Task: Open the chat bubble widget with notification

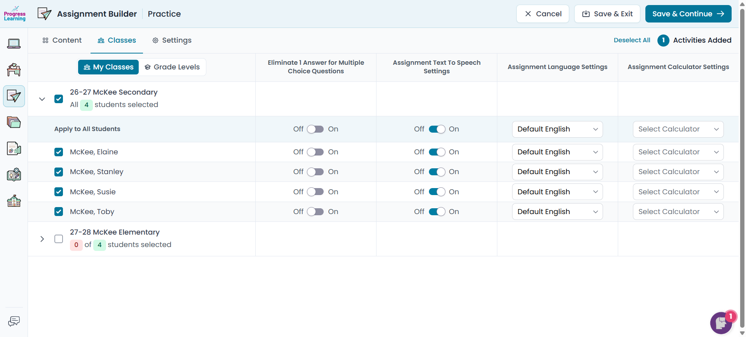Action: click(x=722, y=323)
